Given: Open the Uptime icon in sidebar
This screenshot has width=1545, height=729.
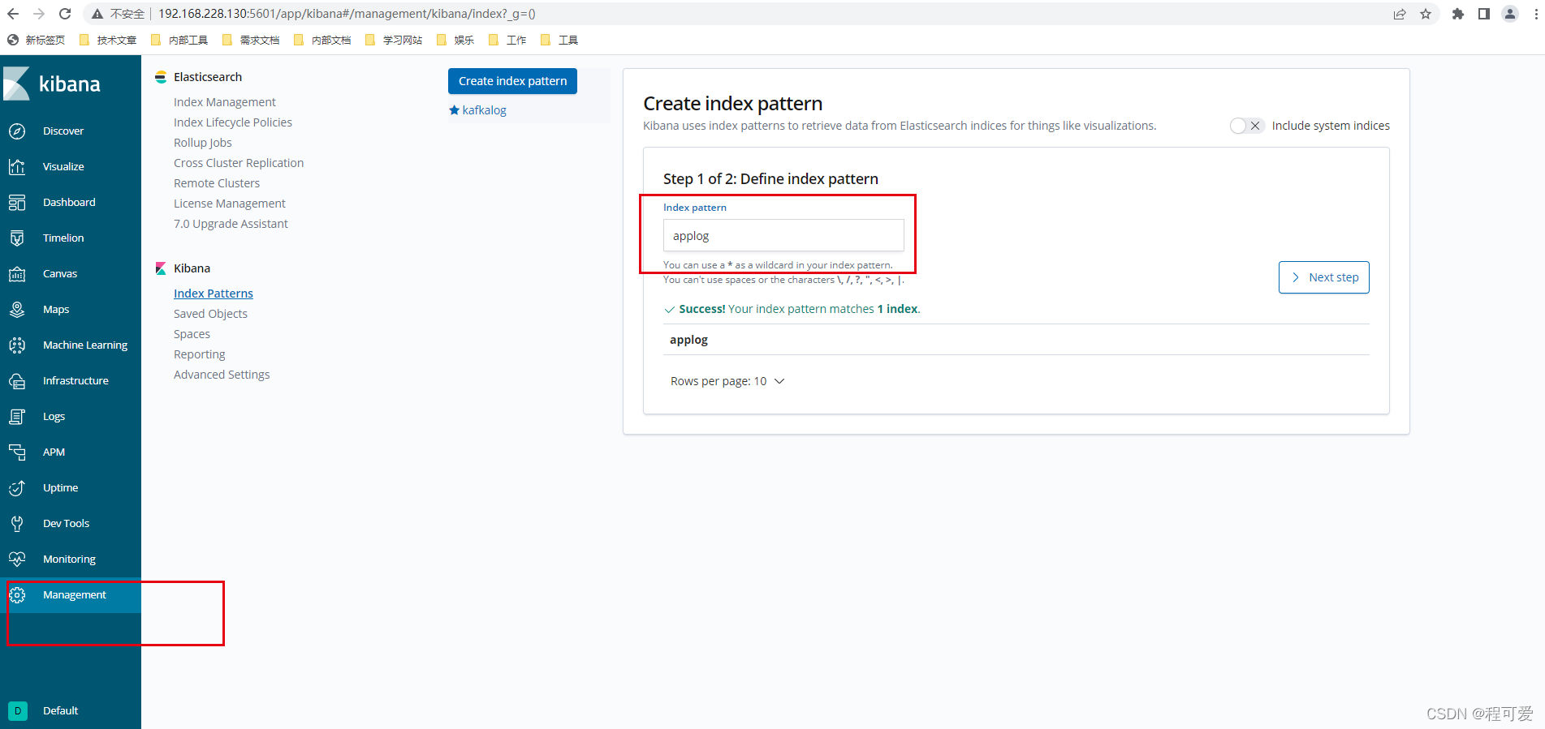Looking at the screenshot, I should click(17, 488).
